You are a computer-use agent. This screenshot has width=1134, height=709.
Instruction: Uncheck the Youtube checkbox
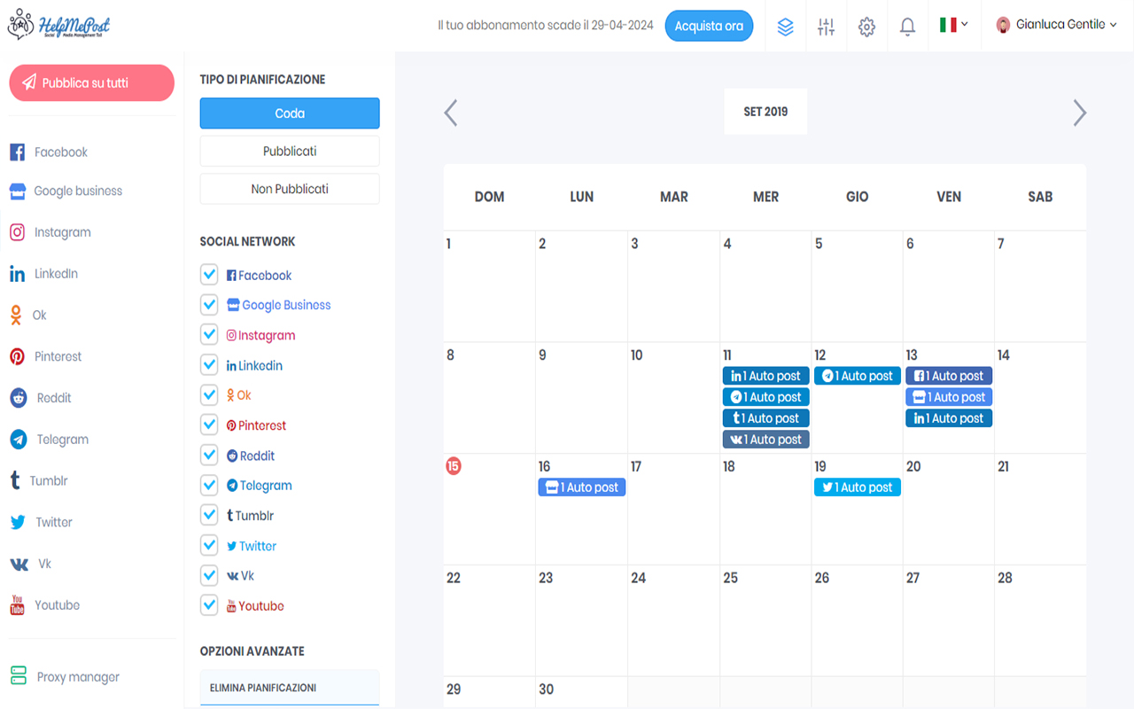[x=209, y=605]
